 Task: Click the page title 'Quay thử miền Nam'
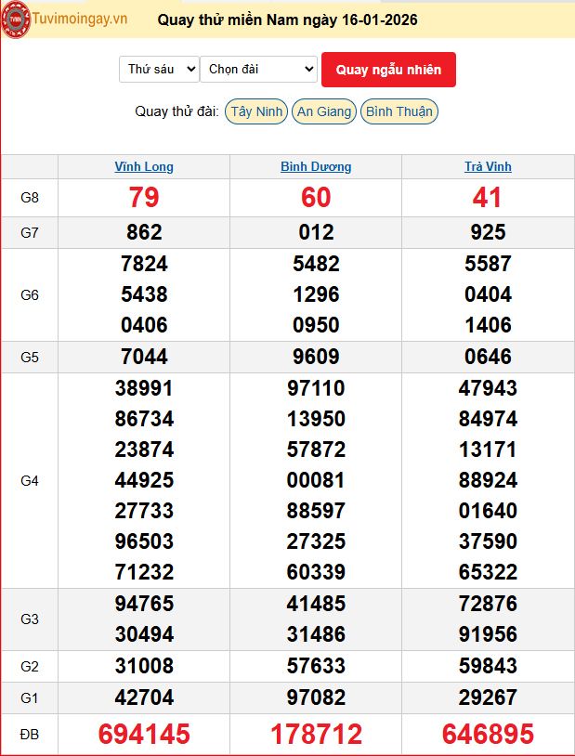click(x=287, y=20)
